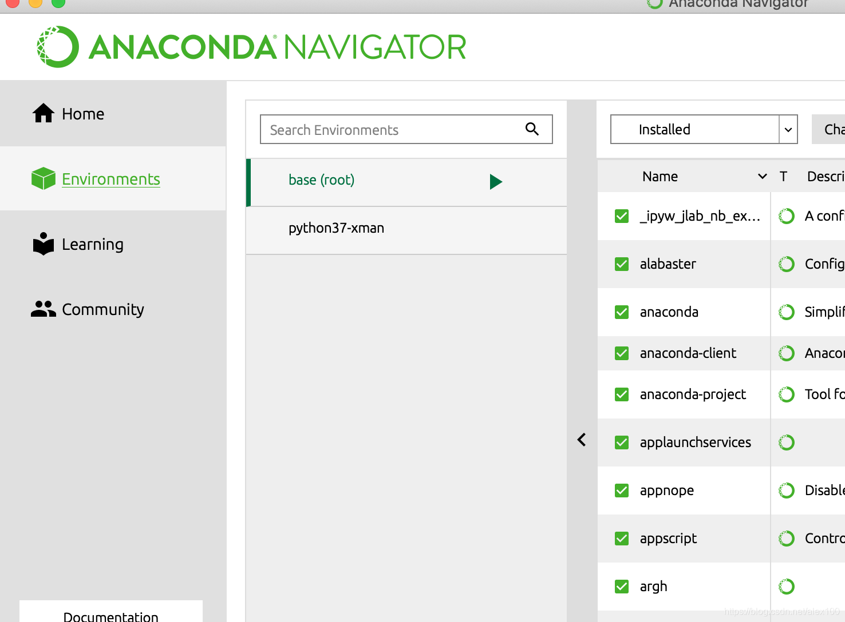This screenshot has height=622, width=845.
Task: Select the python37-xman environment
Action: coord(406,230)
